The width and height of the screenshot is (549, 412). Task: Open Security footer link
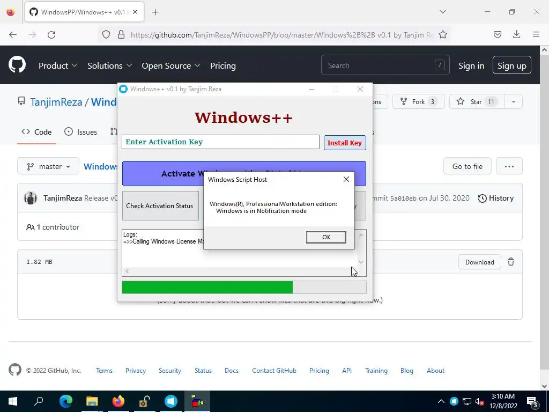170,370
